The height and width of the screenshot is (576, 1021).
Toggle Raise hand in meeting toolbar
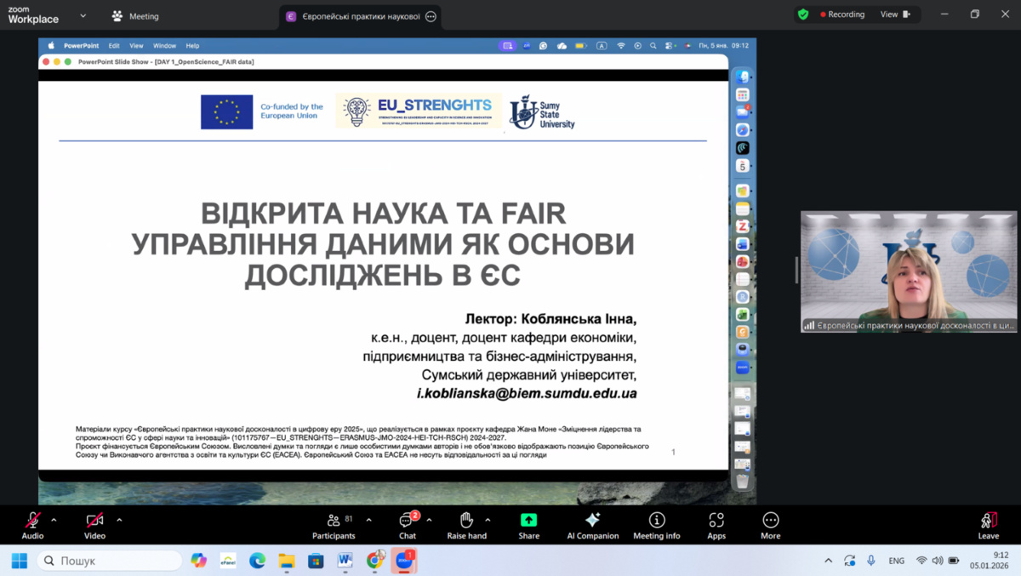(x=466, y=524)
